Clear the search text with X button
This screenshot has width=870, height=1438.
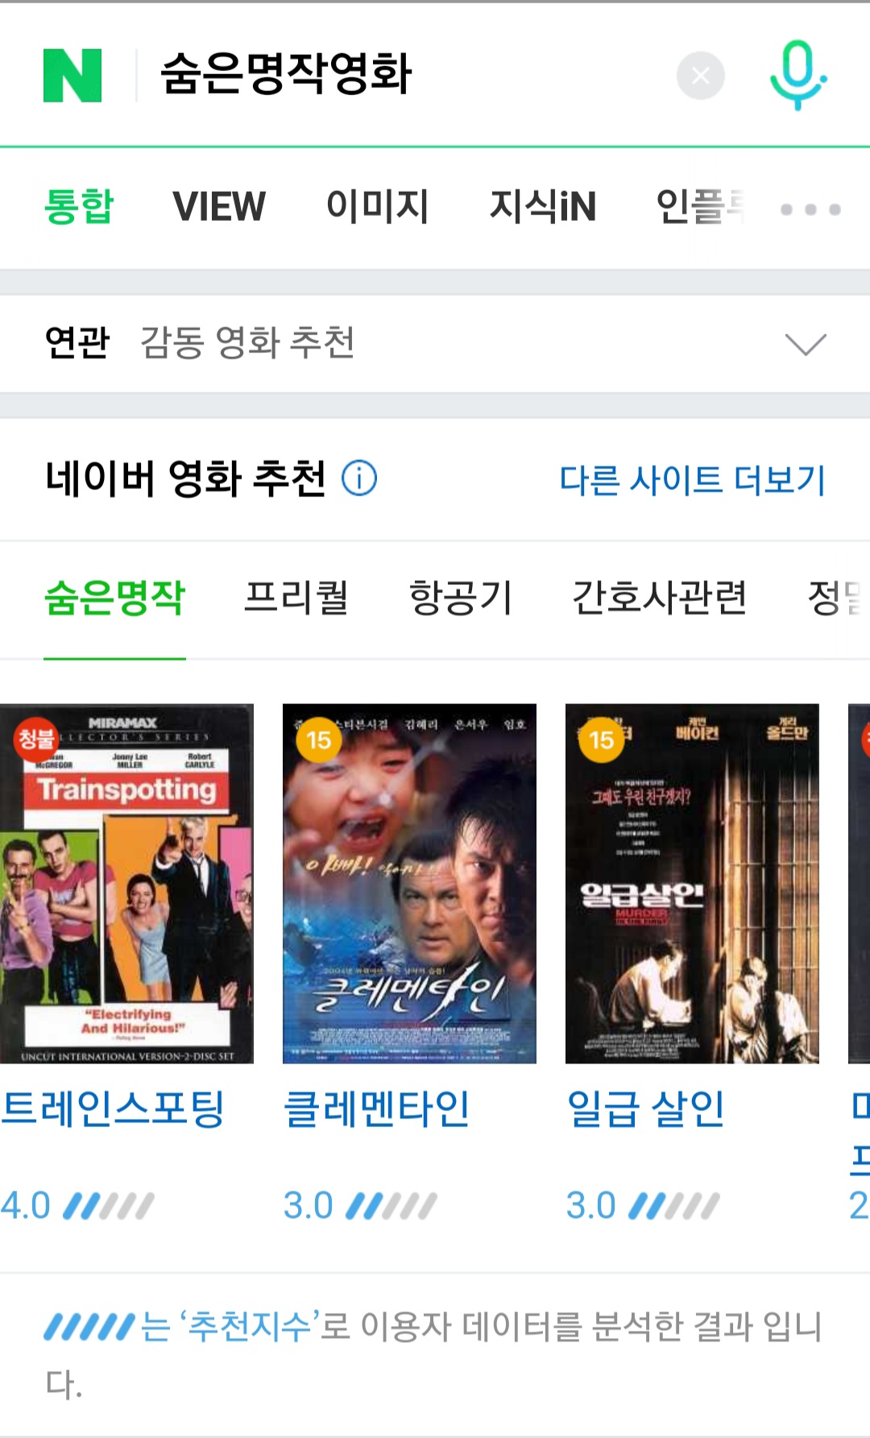700,76
